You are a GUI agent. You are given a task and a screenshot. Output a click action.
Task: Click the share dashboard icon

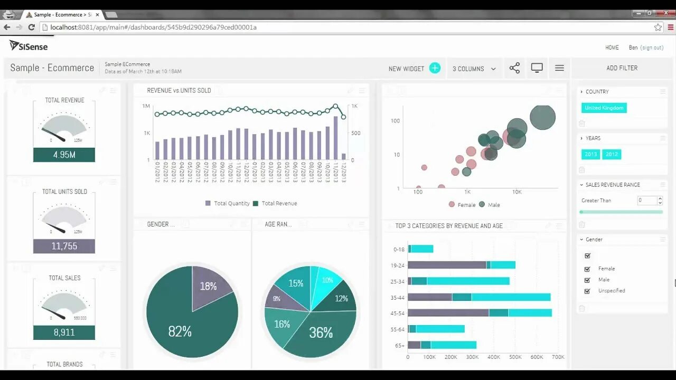(x=514, y=68)
